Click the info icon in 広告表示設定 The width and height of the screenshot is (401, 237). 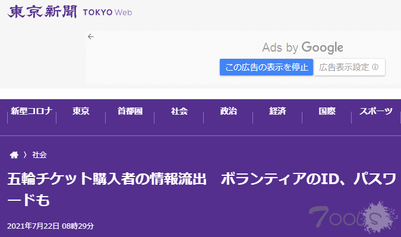(375, 67)
